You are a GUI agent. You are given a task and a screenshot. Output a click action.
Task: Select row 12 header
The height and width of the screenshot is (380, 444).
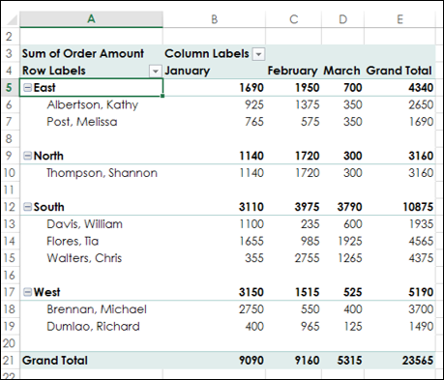(10, 207)
